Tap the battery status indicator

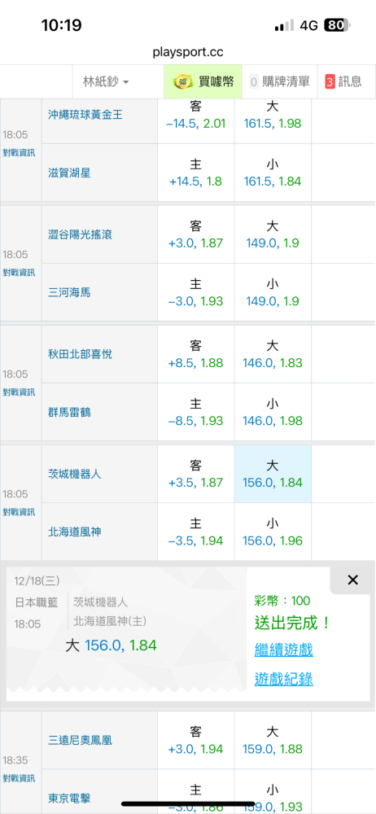click(x=337, y=25)
